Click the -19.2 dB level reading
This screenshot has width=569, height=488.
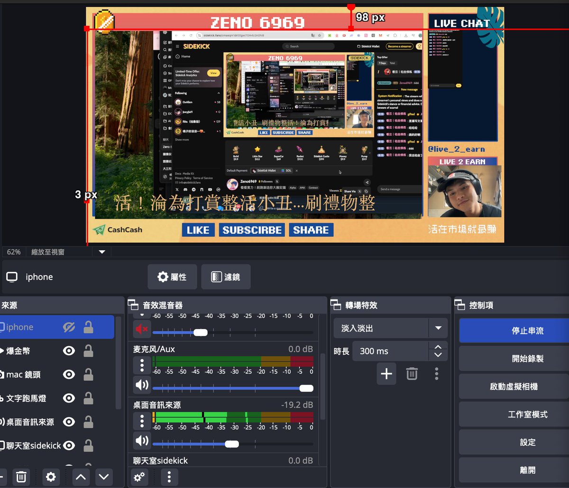297,405
